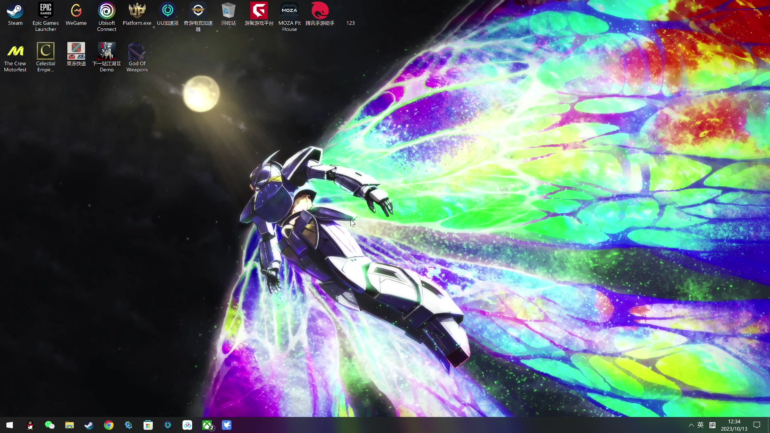The height and width of the screenshot is (433, 770).
Task: Select the 腾讯手游助手 desktop icon
Action: pyautogui.click(x=320, y=14)
